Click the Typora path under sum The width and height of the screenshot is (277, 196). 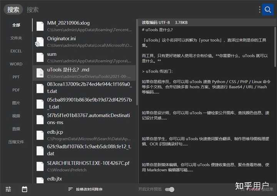(x=89, y=61)
